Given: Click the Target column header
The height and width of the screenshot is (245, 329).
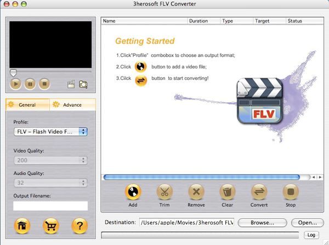Looking at the screenshot, I should click(269, 21).
